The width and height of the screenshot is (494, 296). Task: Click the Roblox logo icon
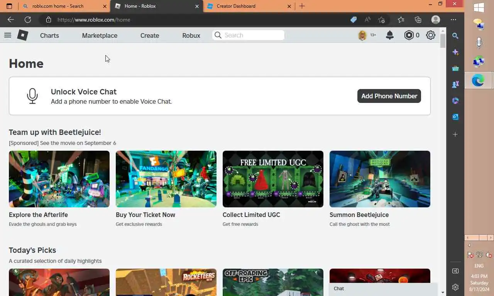23,35
